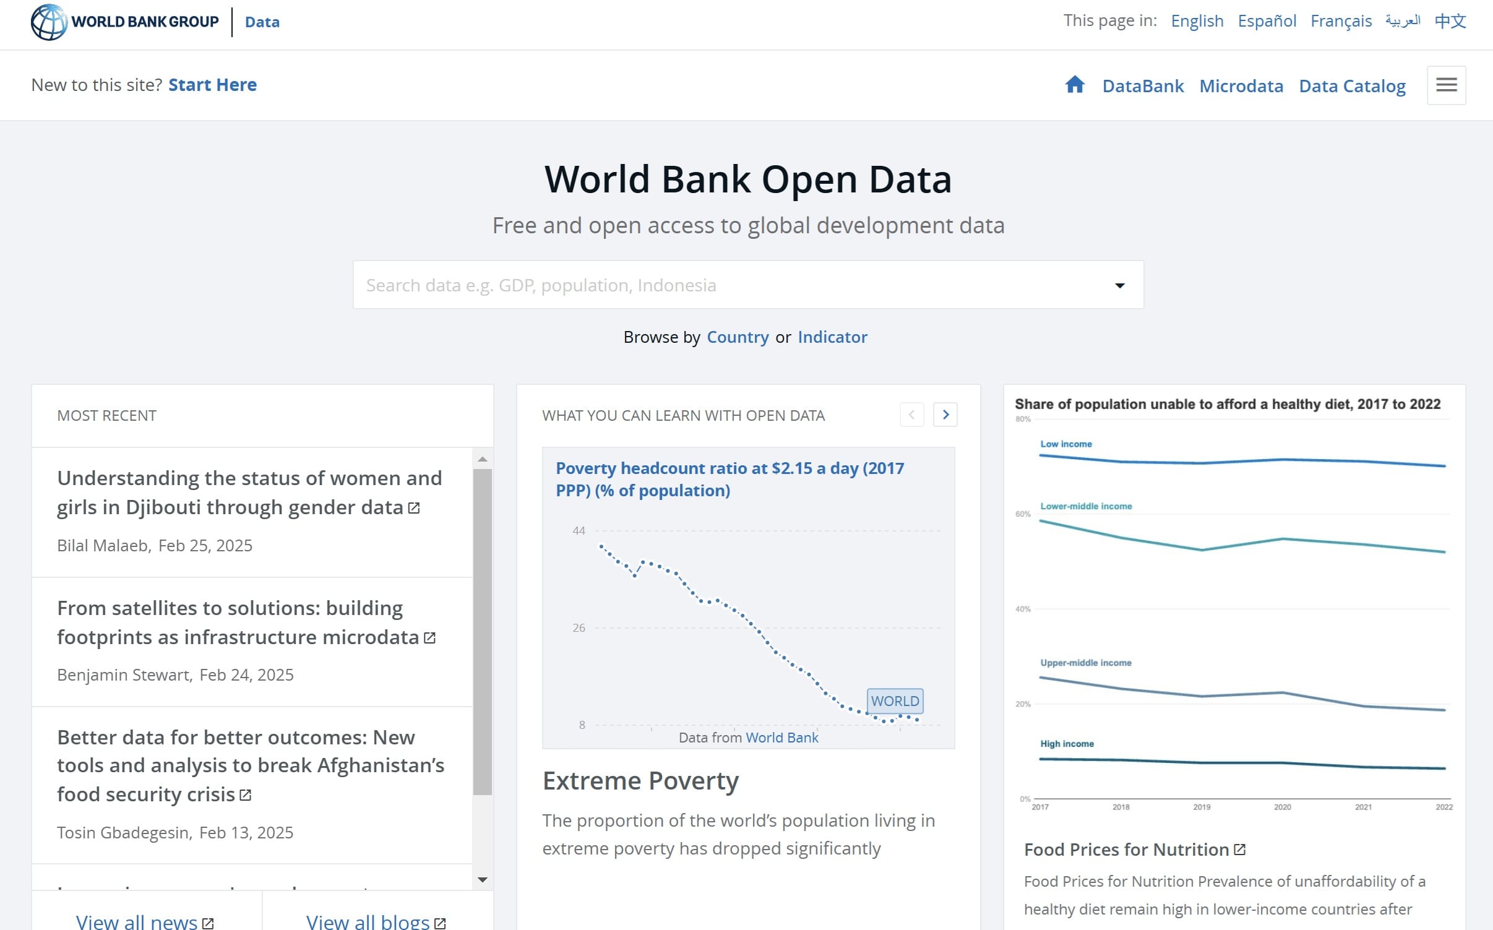Click external link icon next to View all blogs
Screen dimensions: 1493x930
440,923
